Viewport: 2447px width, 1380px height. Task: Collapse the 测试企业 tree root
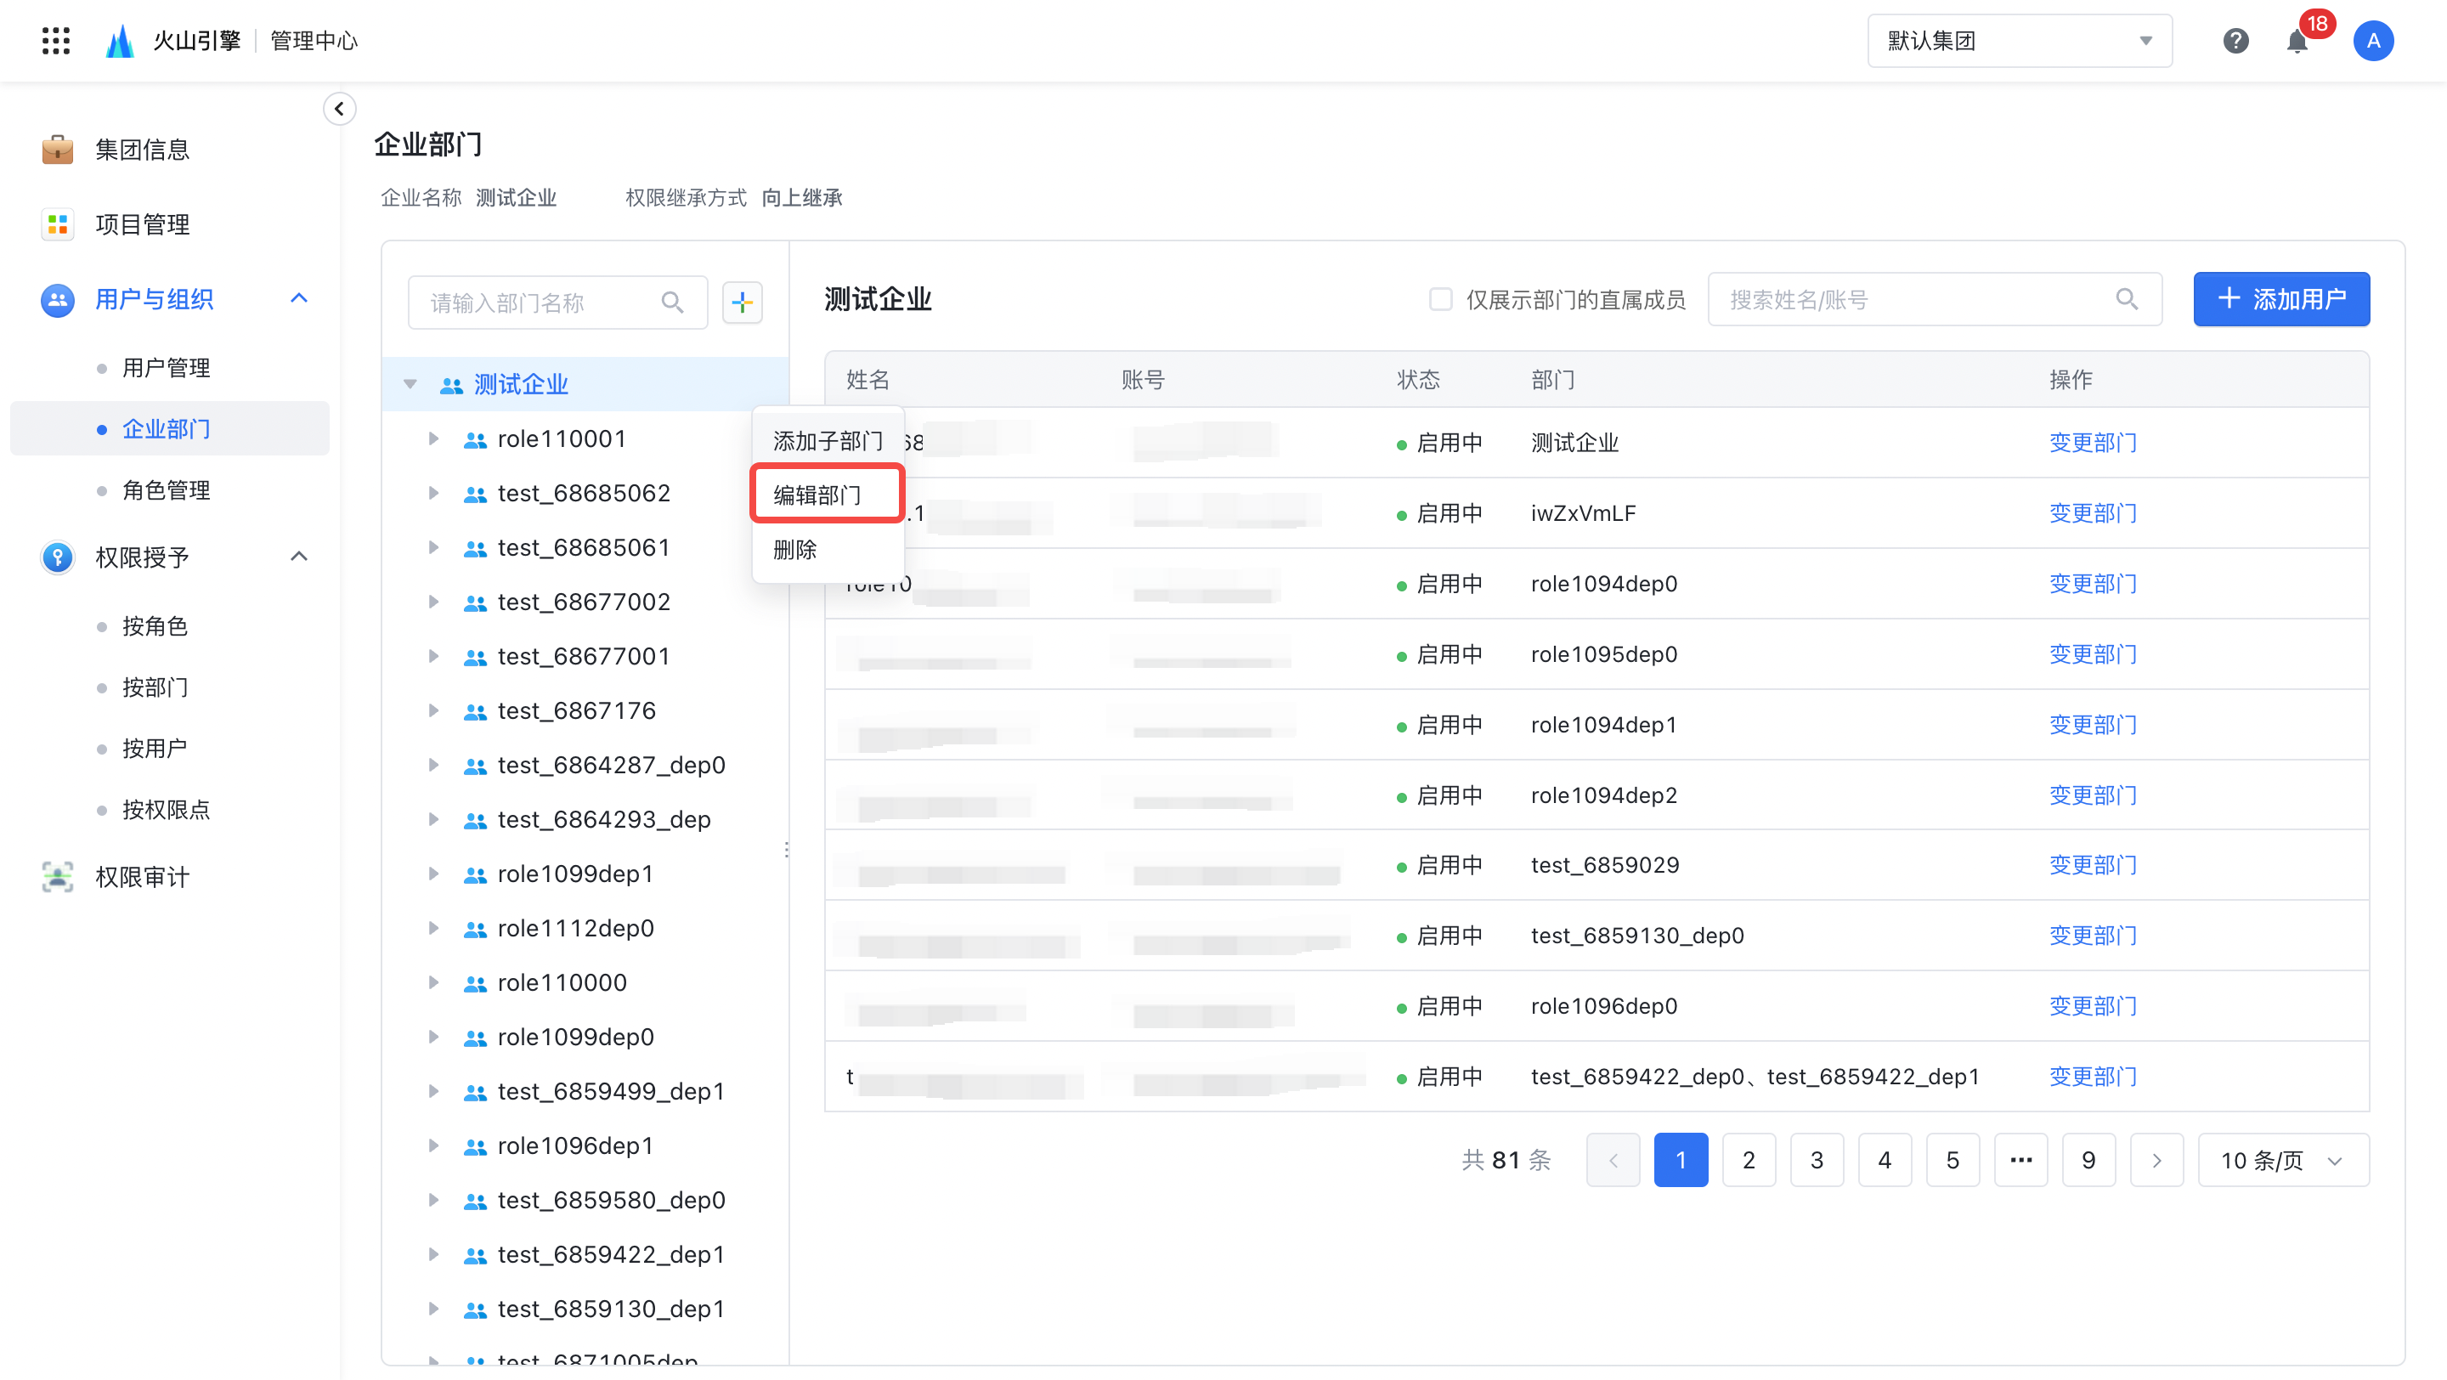pos(410,385)
